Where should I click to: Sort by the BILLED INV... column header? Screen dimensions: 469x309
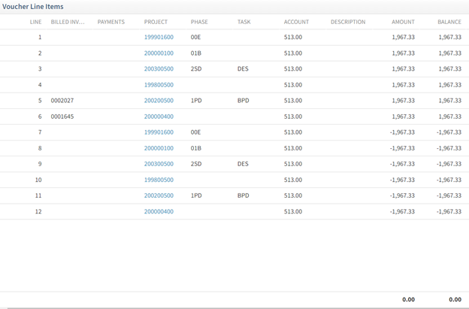click(x=68, y=22)
